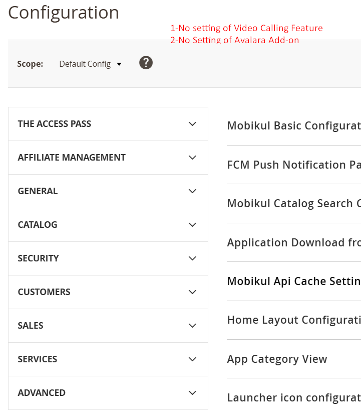Open the Default Config scope dropdown
Screen dimensions: 361x415
(x=90, y=64)
